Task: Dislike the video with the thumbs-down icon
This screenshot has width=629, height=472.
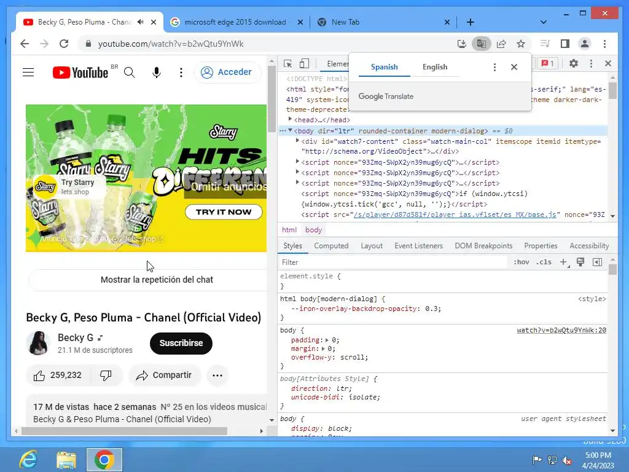Action: tap(106, 376)
